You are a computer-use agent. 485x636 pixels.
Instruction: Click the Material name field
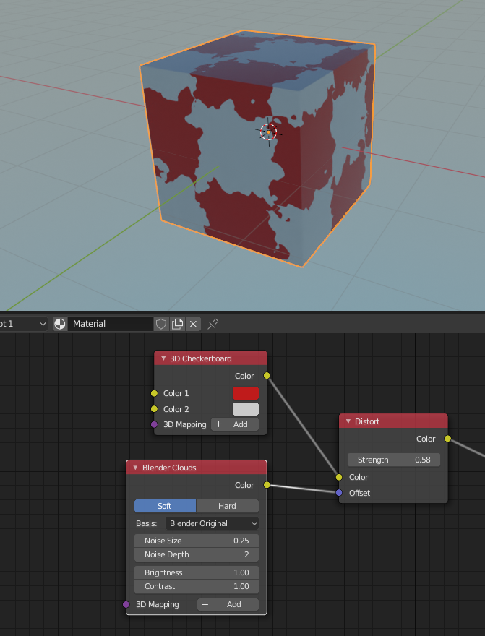(x=110, y=324)
